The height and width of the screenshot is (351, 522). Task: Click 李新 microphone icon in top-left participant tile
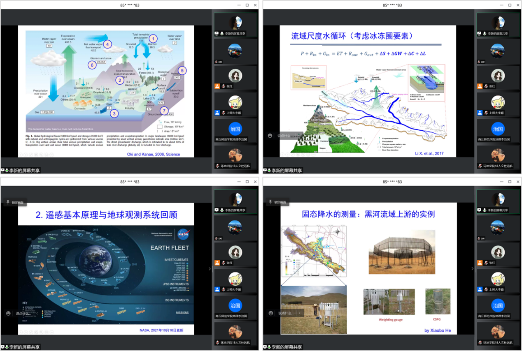coord(222,33)
